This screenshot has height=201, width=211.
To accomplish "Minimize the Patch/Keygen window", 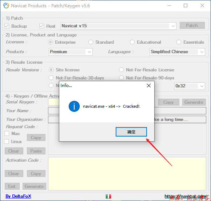I will pos(169,6).
